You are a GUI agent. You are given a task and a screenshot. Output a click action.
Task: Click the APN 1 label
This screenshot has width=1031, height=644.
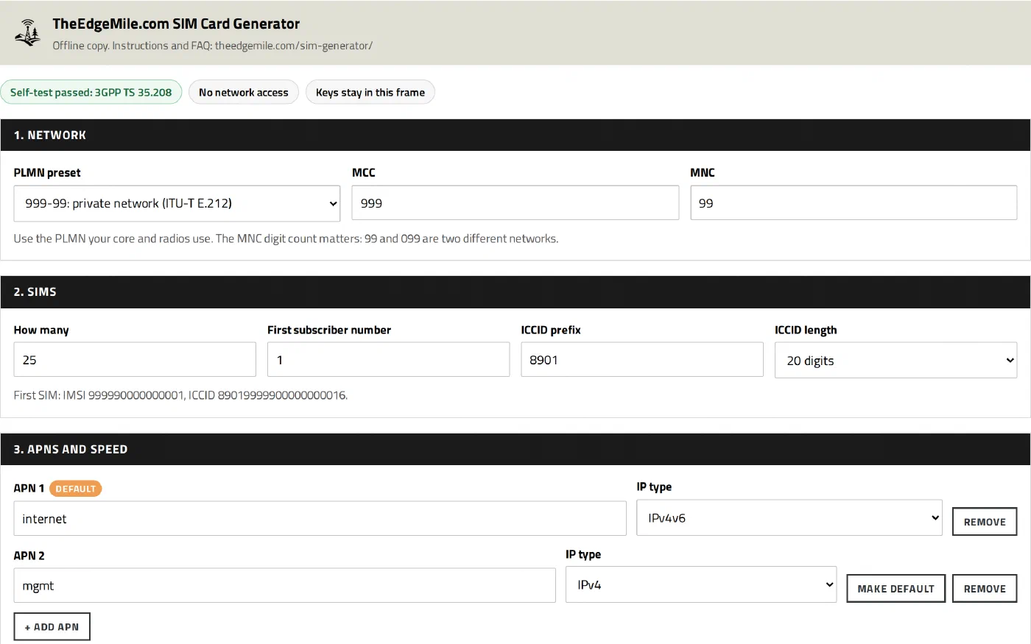tap(29, 488)
